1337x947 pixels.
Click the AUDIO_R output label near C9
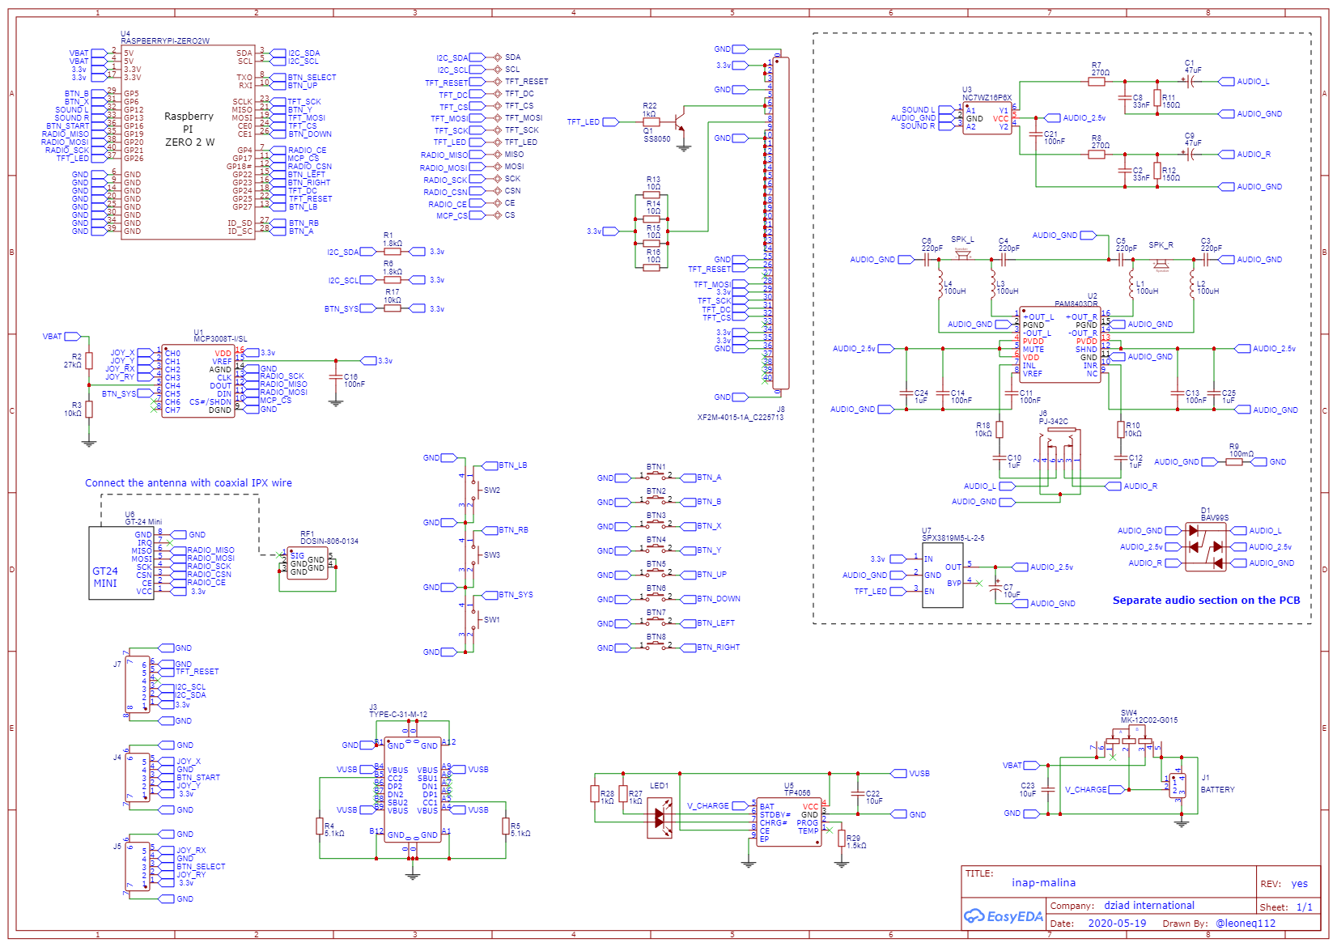(x=1245, y=154)
